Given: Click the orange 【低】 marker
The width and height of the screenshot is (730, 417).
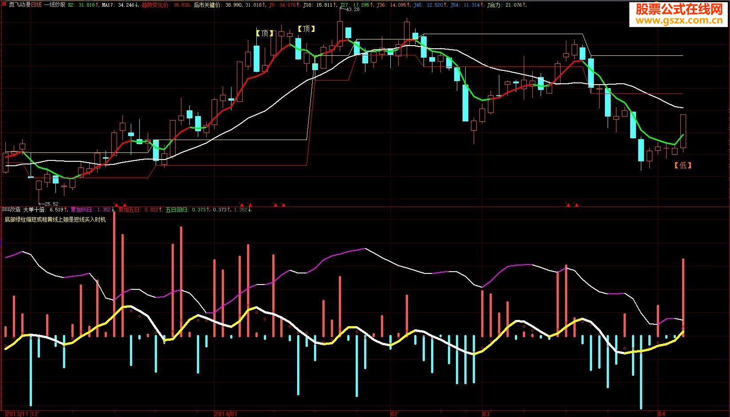Looking at the screenshot, I should click(x=683, y=165).
